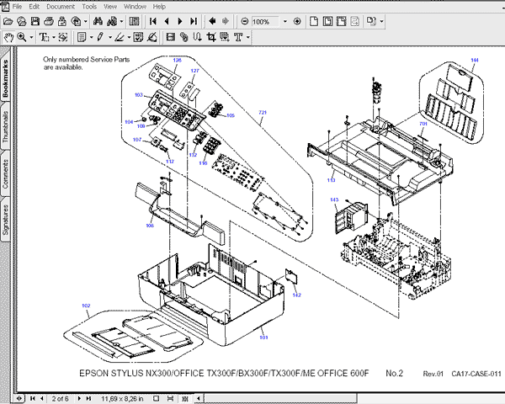
Task: Click the Digital Signature pen tool
Action: coord(152,38)
